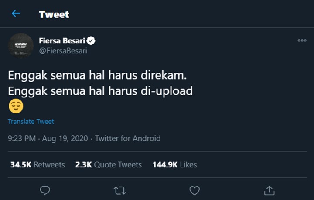Click the Aug 19, 2020 date
This screenshot has width=314, height=200.
click(x=66, y=139)
